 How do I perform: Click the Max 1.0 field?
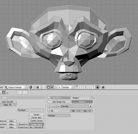pos(87,111)
